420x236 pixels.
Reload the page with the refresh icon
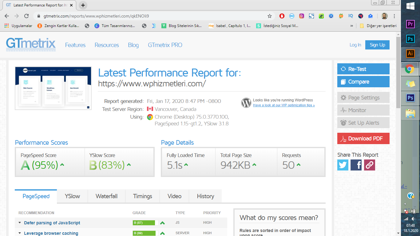tap(26, 16)
